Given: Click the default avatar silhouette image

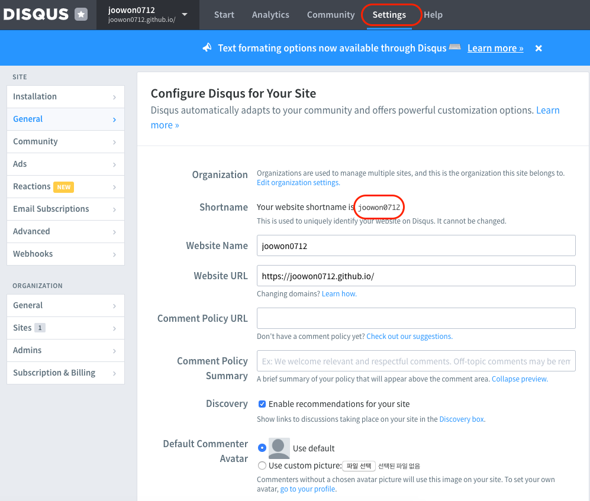Looking at the screenshot, I should click(x=279, y=448).
